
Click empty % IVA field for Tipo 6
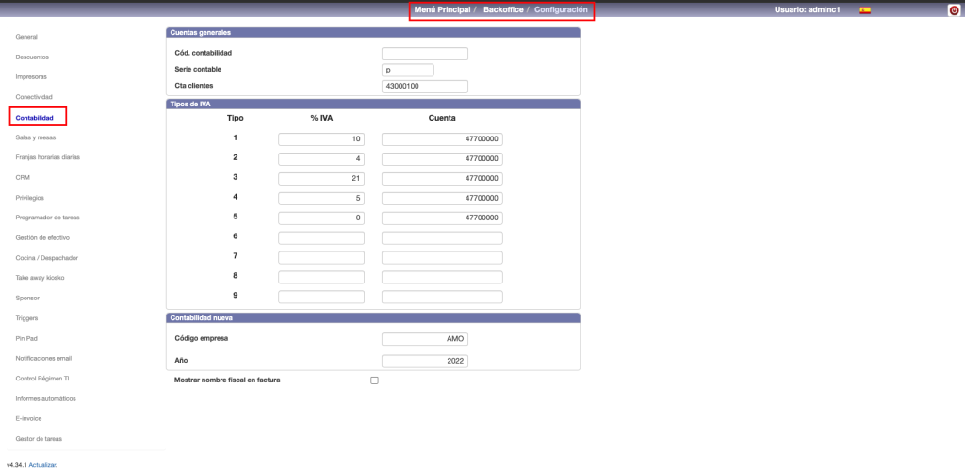(320, 237)
